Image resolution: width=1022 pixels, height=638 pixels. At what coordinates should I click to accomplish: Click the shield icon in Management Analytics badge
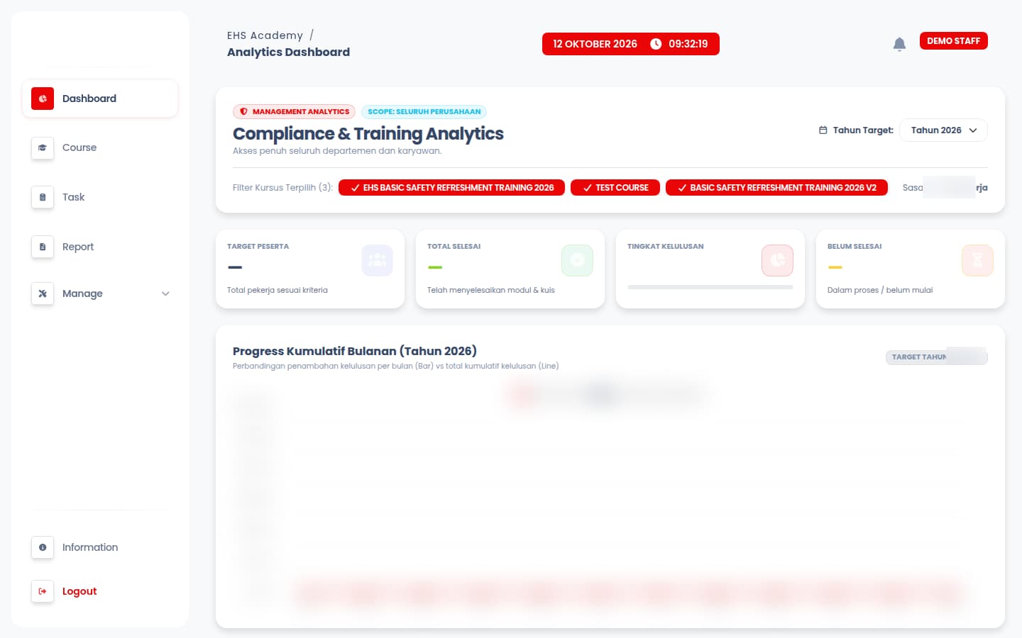pyautogui.click(x=243, y=111)
